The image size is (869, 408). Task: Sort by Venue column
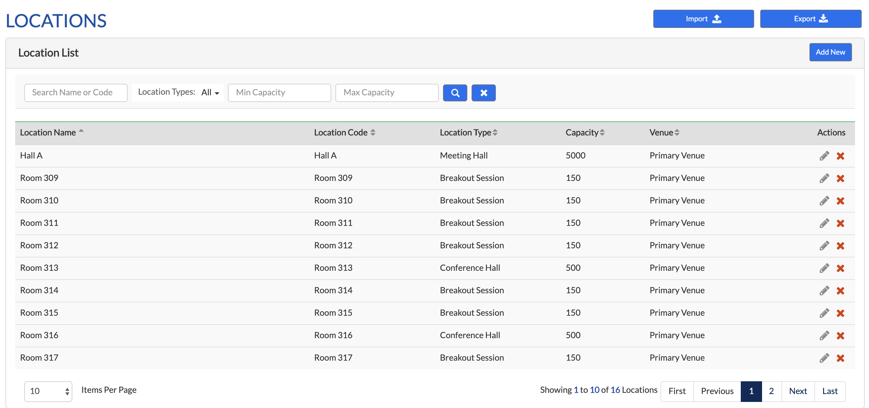coord(664,132)
